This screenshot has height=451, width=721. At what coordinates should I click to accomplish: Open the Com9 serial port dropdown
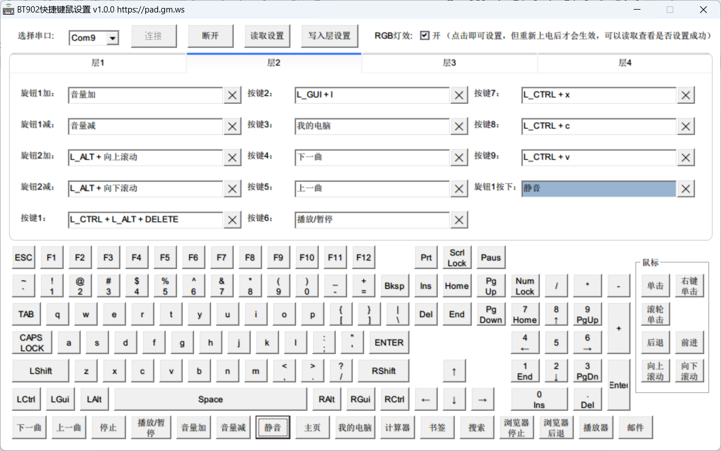click(x=112, y=38)
